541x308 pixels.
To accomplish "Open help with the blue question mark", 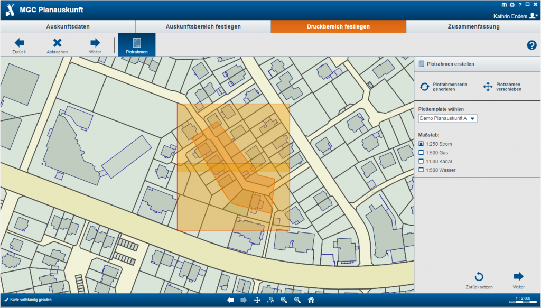I will (531, 45).
